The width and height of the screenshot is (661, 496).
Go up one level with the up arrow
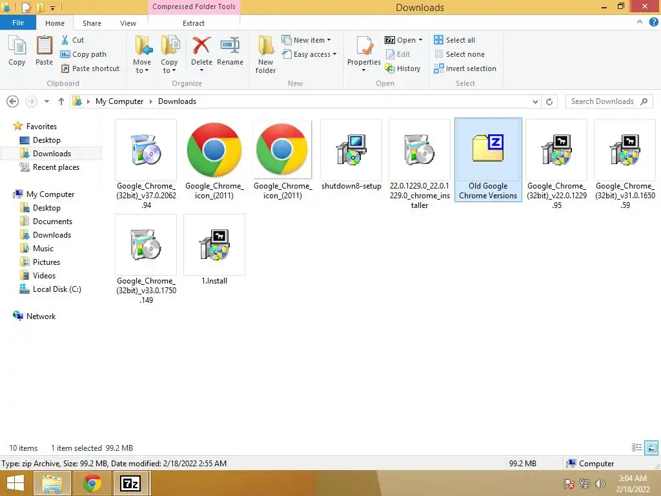click(x=61, y=101)
